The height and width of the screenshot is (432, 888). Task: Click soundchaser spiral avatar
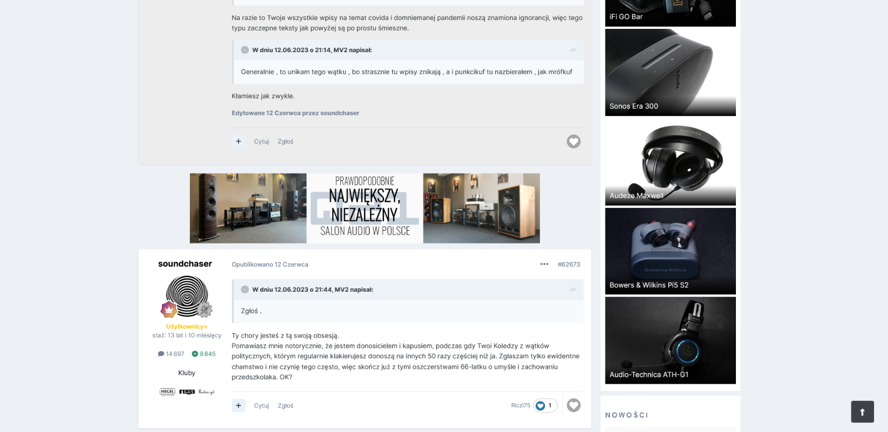click(x=187, y=296)
